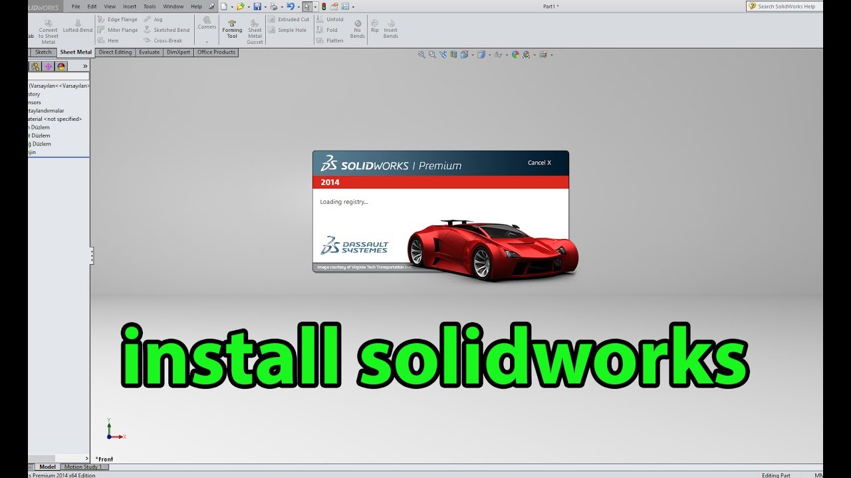The image size is (851, 478).
Task: Select Material <not specified> in feature tree
Action: 55,119
